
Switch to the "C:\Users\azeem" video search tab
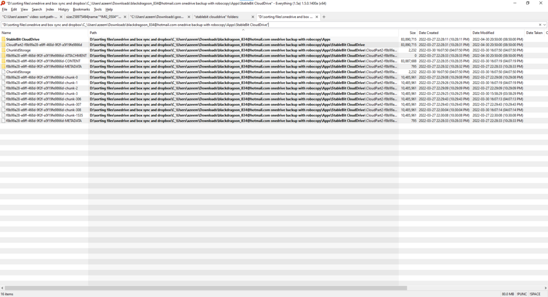[x=30, y=17]
